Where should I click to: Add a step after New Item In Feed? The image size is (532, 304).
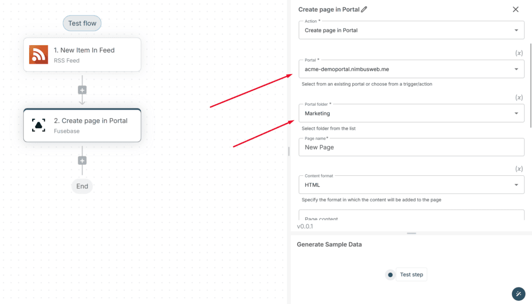(x=82, y=90)
